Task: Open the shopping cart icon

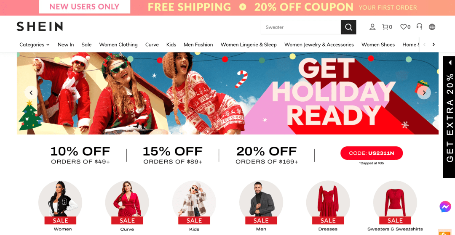Action: 387,27
